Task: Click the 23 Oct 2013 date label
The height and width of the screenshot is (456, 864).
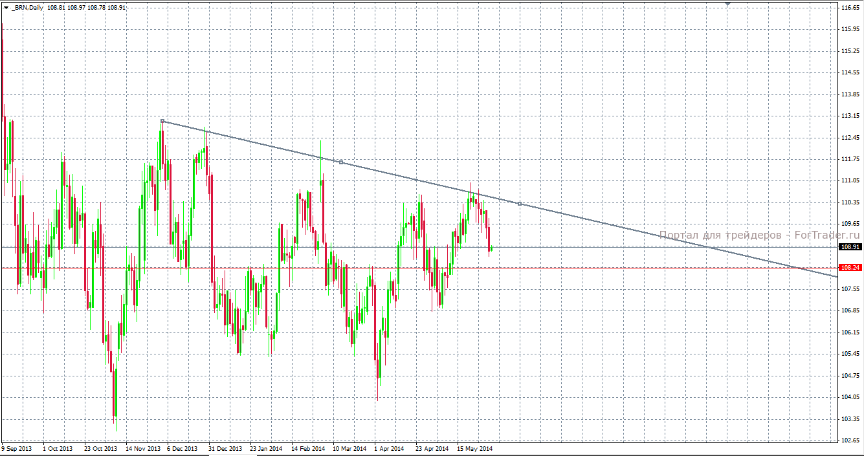Action: click(x=100, y=448)
